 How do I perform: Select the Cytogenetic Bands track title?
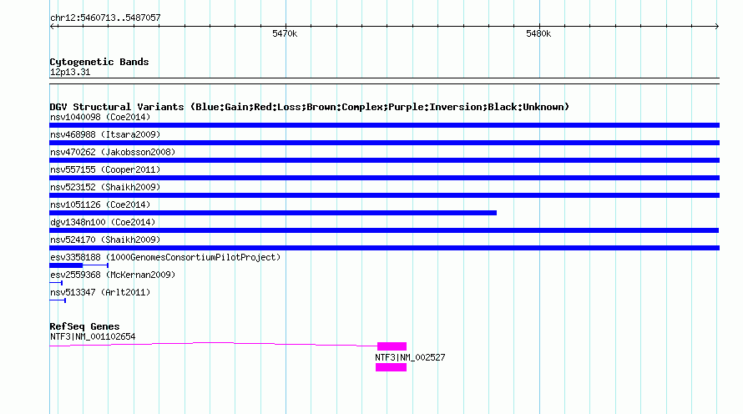pos(99,62)
